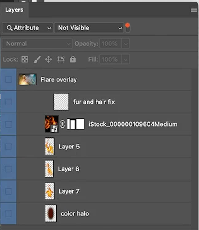
Task: Click the Opacity value field
Action: pos(111,44)
